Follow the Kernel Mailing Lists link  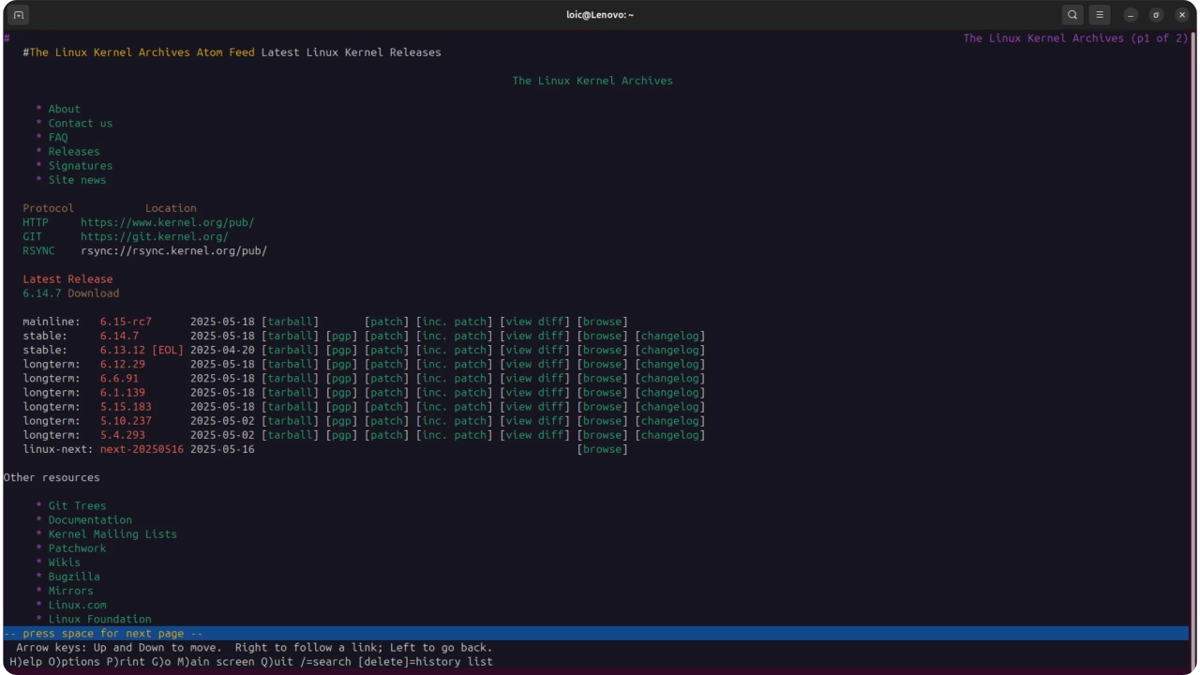click(x=112, y=534)
